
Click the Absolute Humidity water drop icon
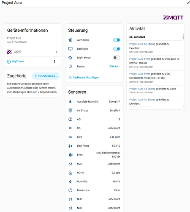point(71,102)
